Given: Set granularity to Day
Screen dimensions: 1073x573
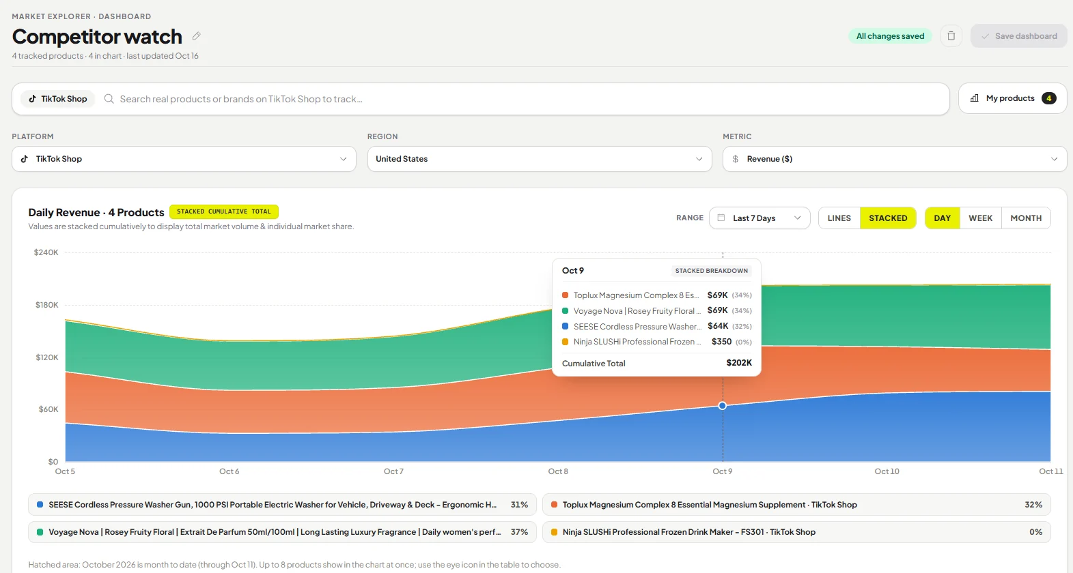Looking at the screenshot, I should click(943, 218).
